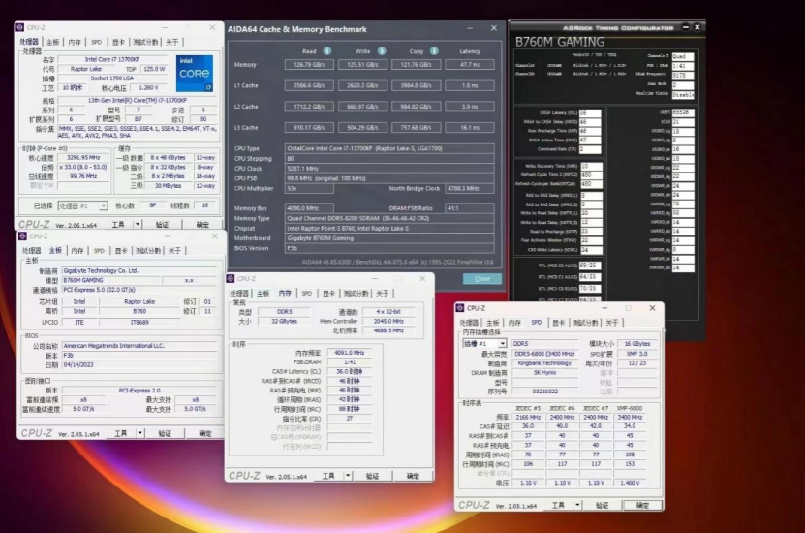Select the 内存 tab in the CPU-Z SPD window
The image size is (805, 533).
point(514,323)
